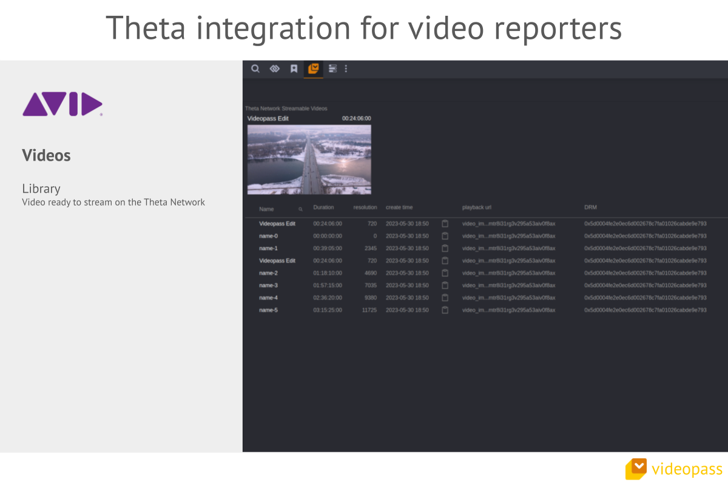Click duration 00:00:00:00 cell
The width and height of the screenshot is (728, 485).
pos(328,236)
